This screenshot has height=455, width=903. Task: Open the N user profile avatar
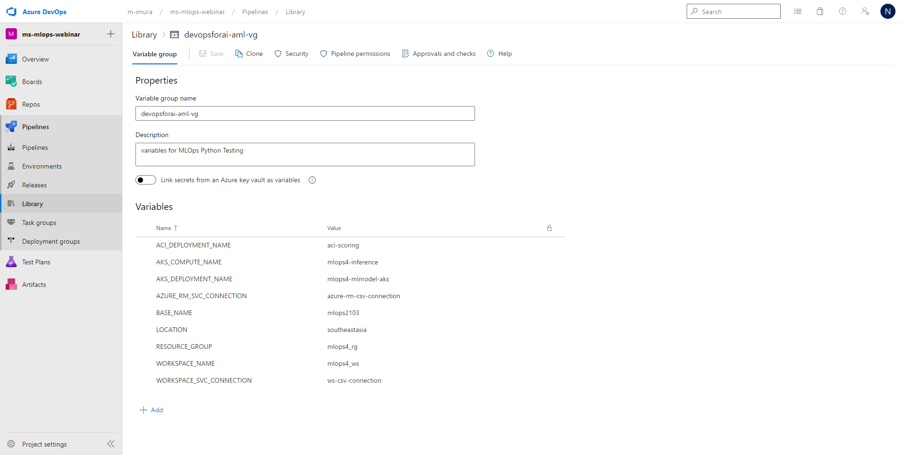(x=888, y=12)
